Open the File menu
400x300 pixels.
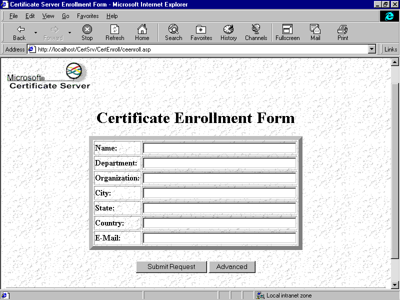point(13,16)
